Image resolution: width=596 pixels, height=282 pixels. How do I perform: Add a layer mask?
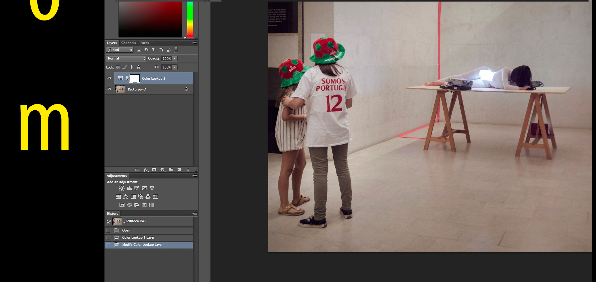(154, 170)
